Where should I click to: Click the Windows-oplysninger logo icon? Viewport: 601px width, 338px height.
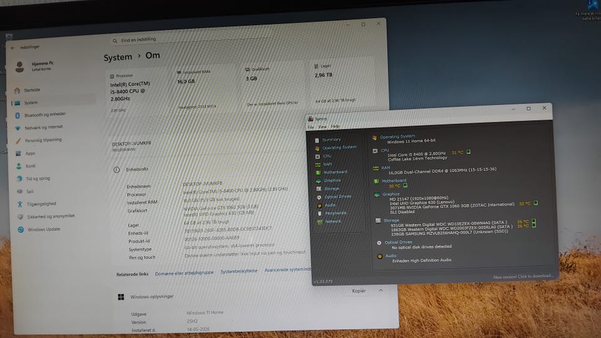click(x=121, y=297)
